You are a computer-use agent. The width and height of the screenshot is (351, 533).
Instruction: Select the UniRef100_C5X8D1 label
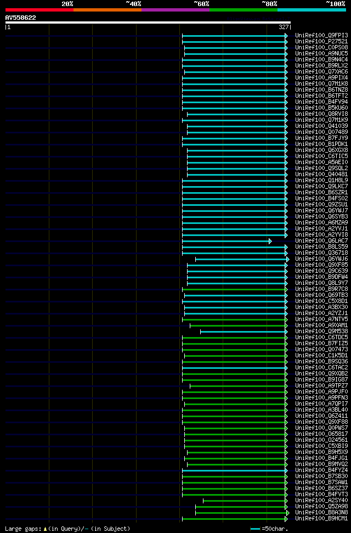click(321, 301)
